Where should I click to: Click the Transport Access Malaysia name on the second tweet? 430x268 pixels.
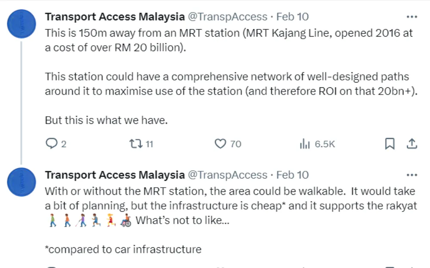pyautogui.click(x=114, y=175)
